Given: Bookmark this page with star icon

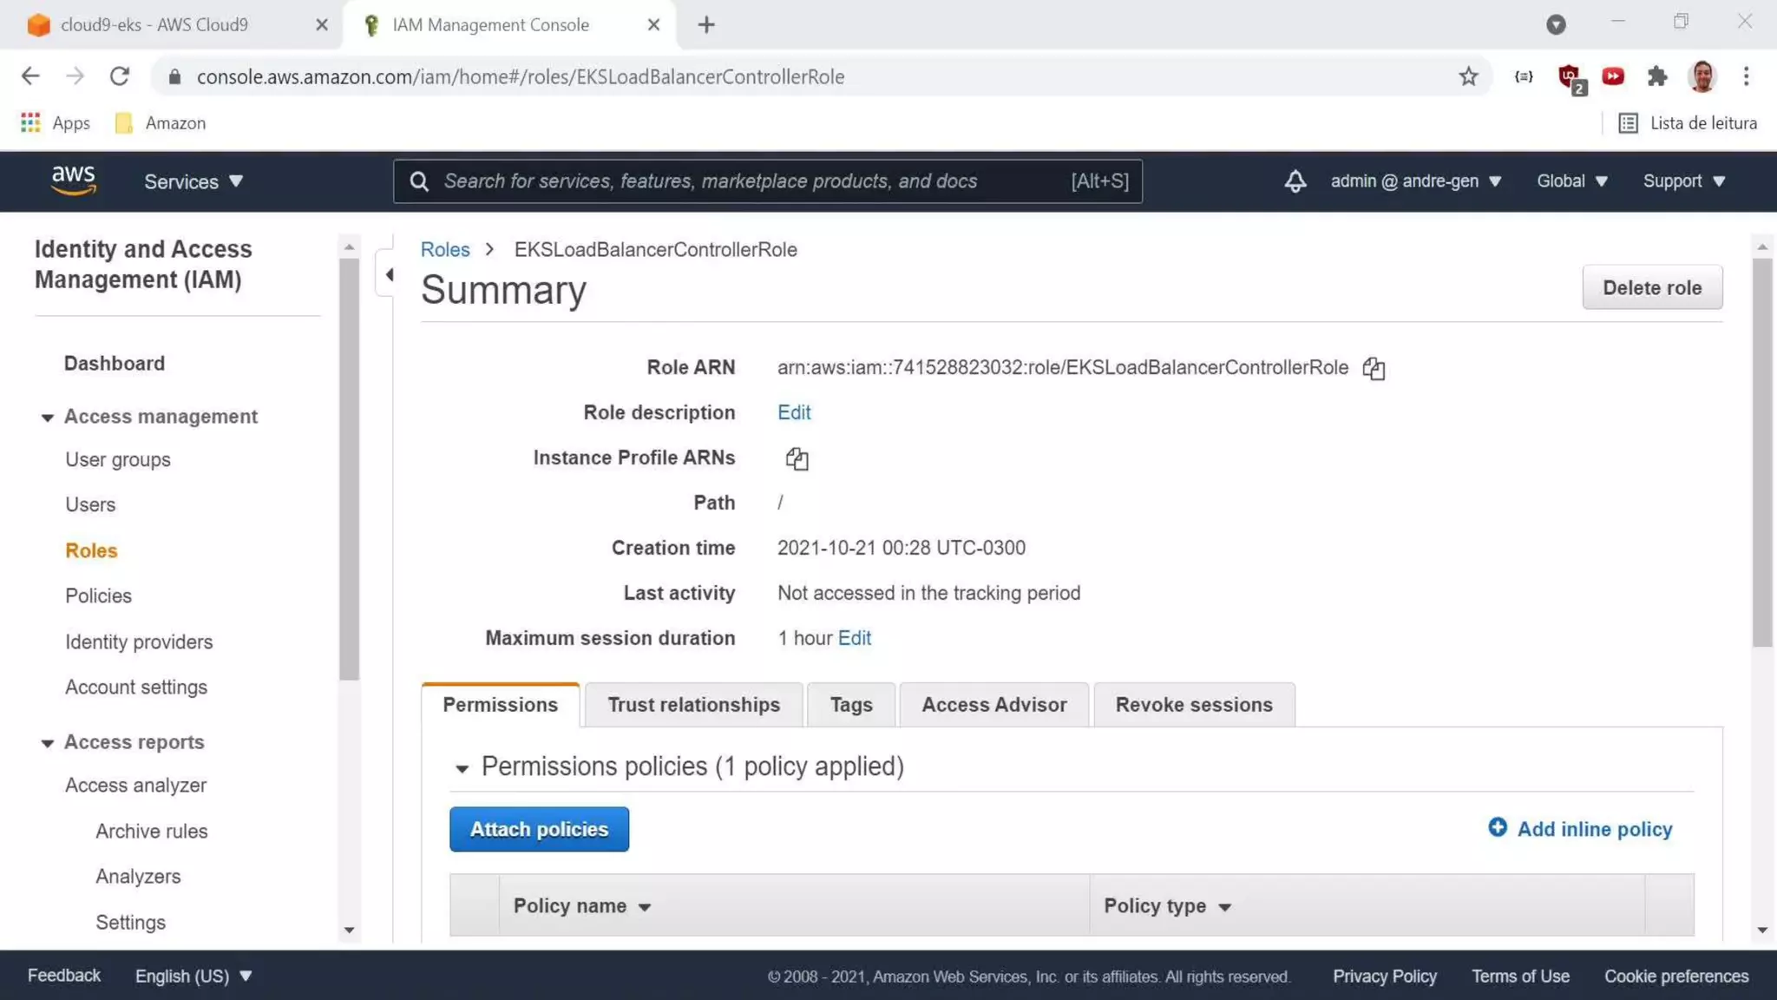Looking at the screenshot, I should 1468,76.
